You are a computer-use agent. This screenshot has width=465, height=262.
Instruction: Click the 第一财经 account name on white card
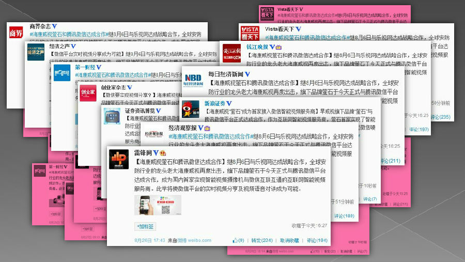click(x=85, y=67)
